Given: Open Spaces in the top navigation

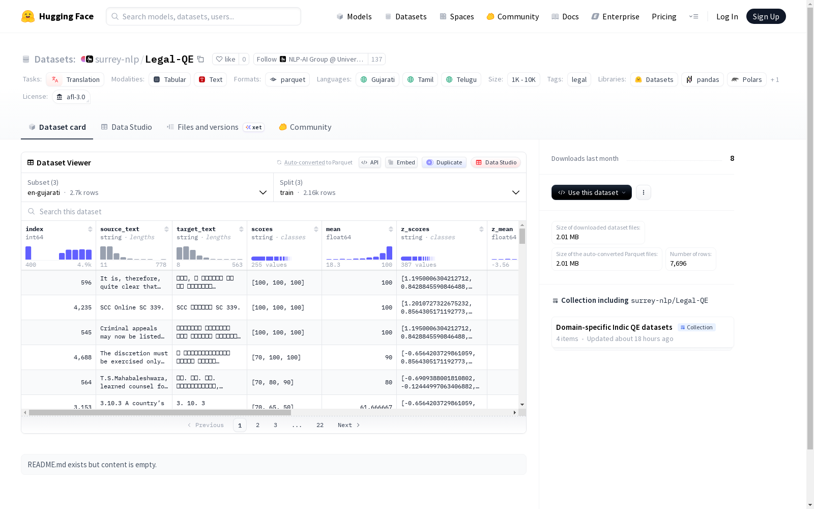Looking at the screenshot, I should click(x=457, y=16).
